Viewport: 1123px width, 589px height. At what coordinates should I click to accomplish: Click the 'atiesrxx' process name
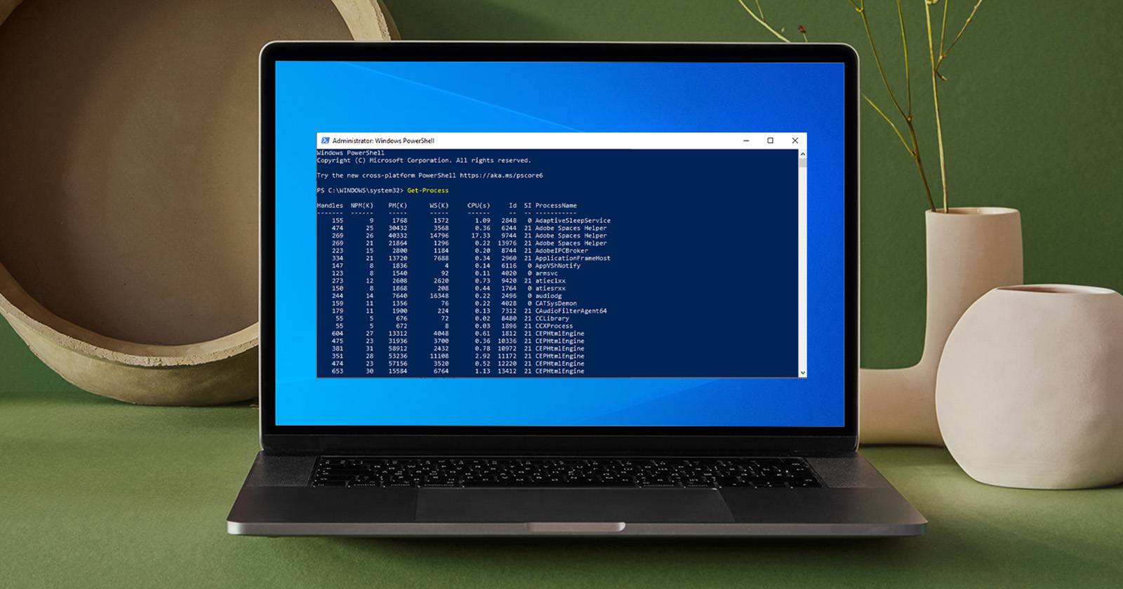click(550, 288)
